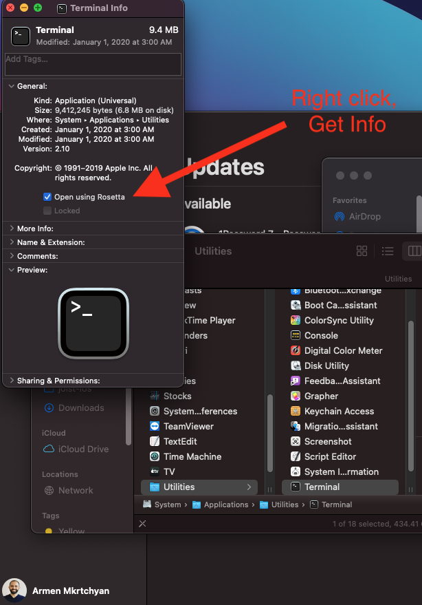Screen dimensions: 422x605
Task: Select Digital Color Meter icon
Action: coord(296,350)
